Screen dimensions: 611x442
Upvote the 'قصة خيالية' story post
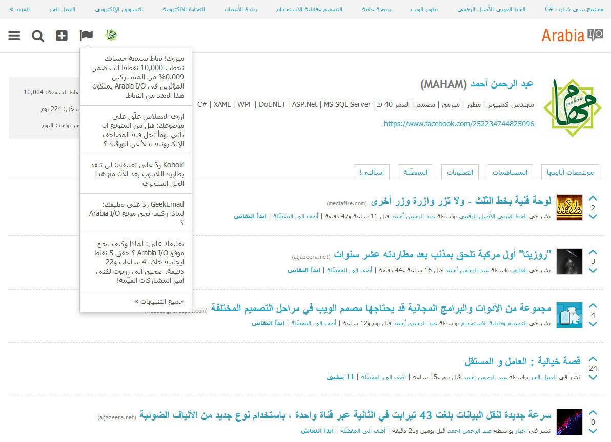pos(593,359)
